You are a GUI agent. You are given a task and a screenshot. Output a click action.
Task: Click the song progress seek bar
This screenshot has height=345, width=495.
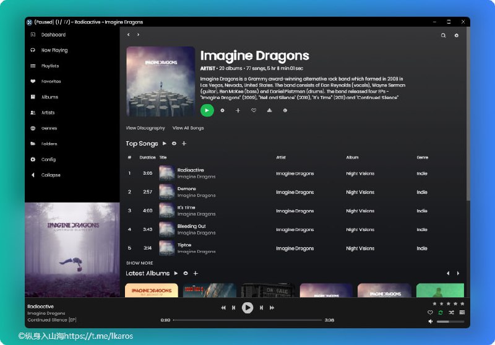(247, 320)
